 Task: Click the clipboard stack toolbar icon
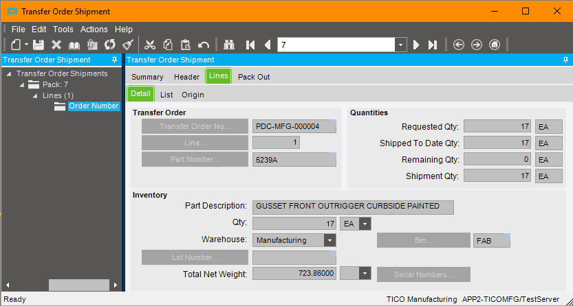pos(92,45)
